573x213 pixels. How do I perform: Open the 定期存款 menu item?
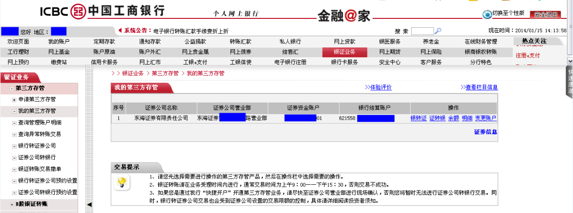click(104, 42)
